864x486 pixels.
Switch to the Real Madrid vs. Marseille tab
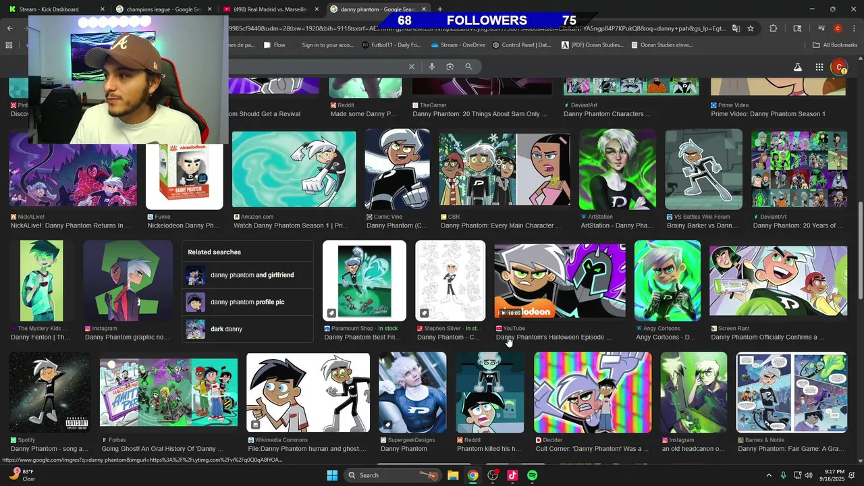click(271, 9)
